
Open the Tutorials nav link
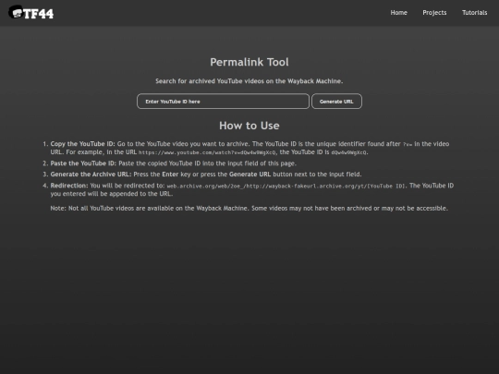point(474,13)
